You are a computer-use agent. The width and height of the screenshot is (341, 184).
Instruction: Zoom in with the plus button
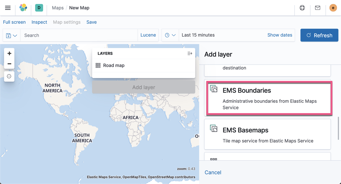point(9,53)
